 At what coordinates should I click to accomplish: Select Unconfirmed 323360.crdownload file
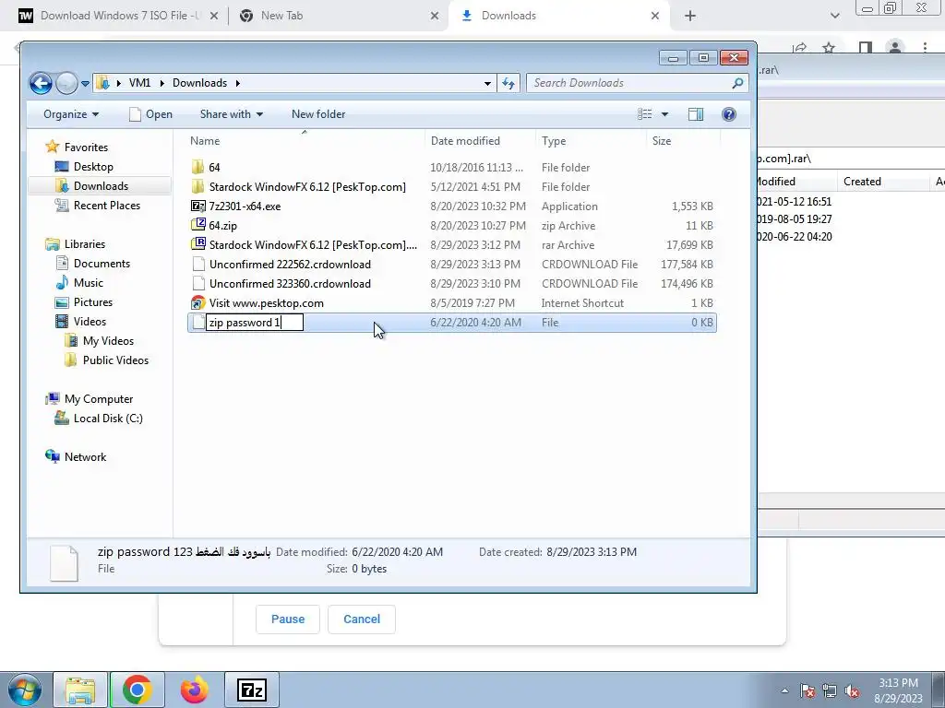click(290, 284)
